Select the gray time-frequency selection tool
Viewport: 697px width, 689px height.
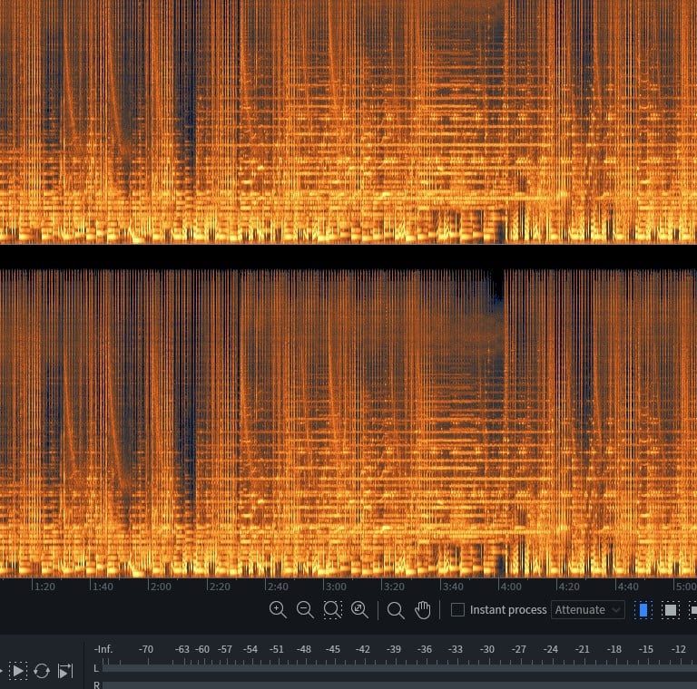[671, 610]
